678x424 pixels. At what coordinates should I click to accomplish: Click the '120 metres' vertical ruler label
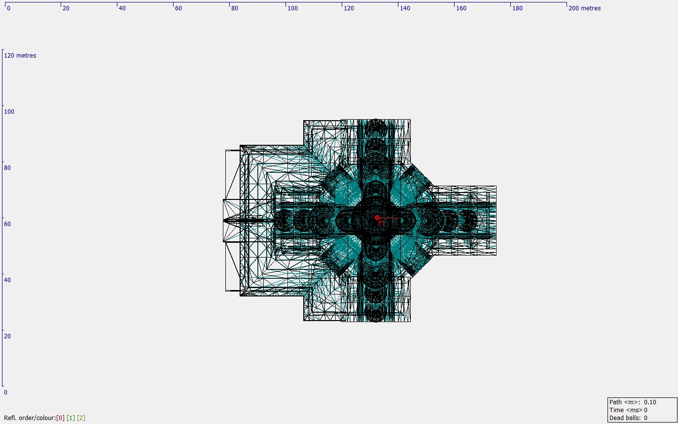tap(20, 56)
